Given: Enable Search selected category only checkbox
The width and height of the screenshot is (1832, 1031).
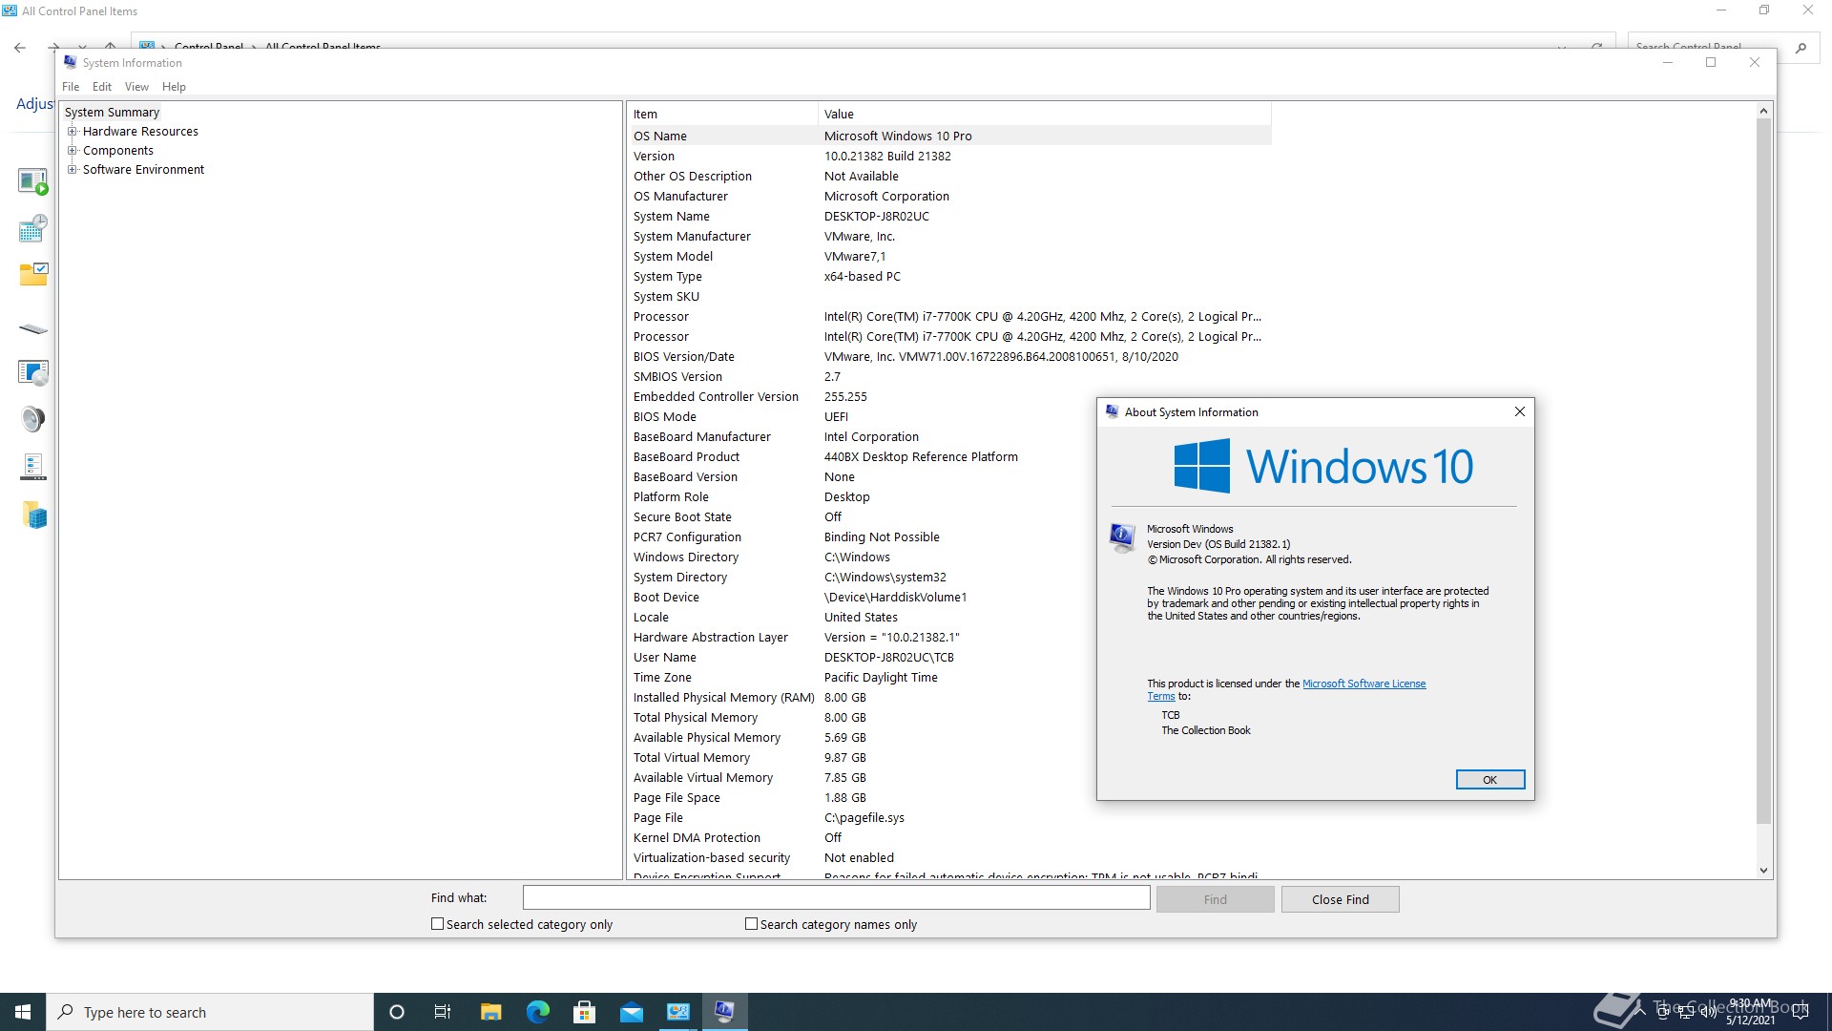Looking at the screenshot, I should tap(437, 924).
